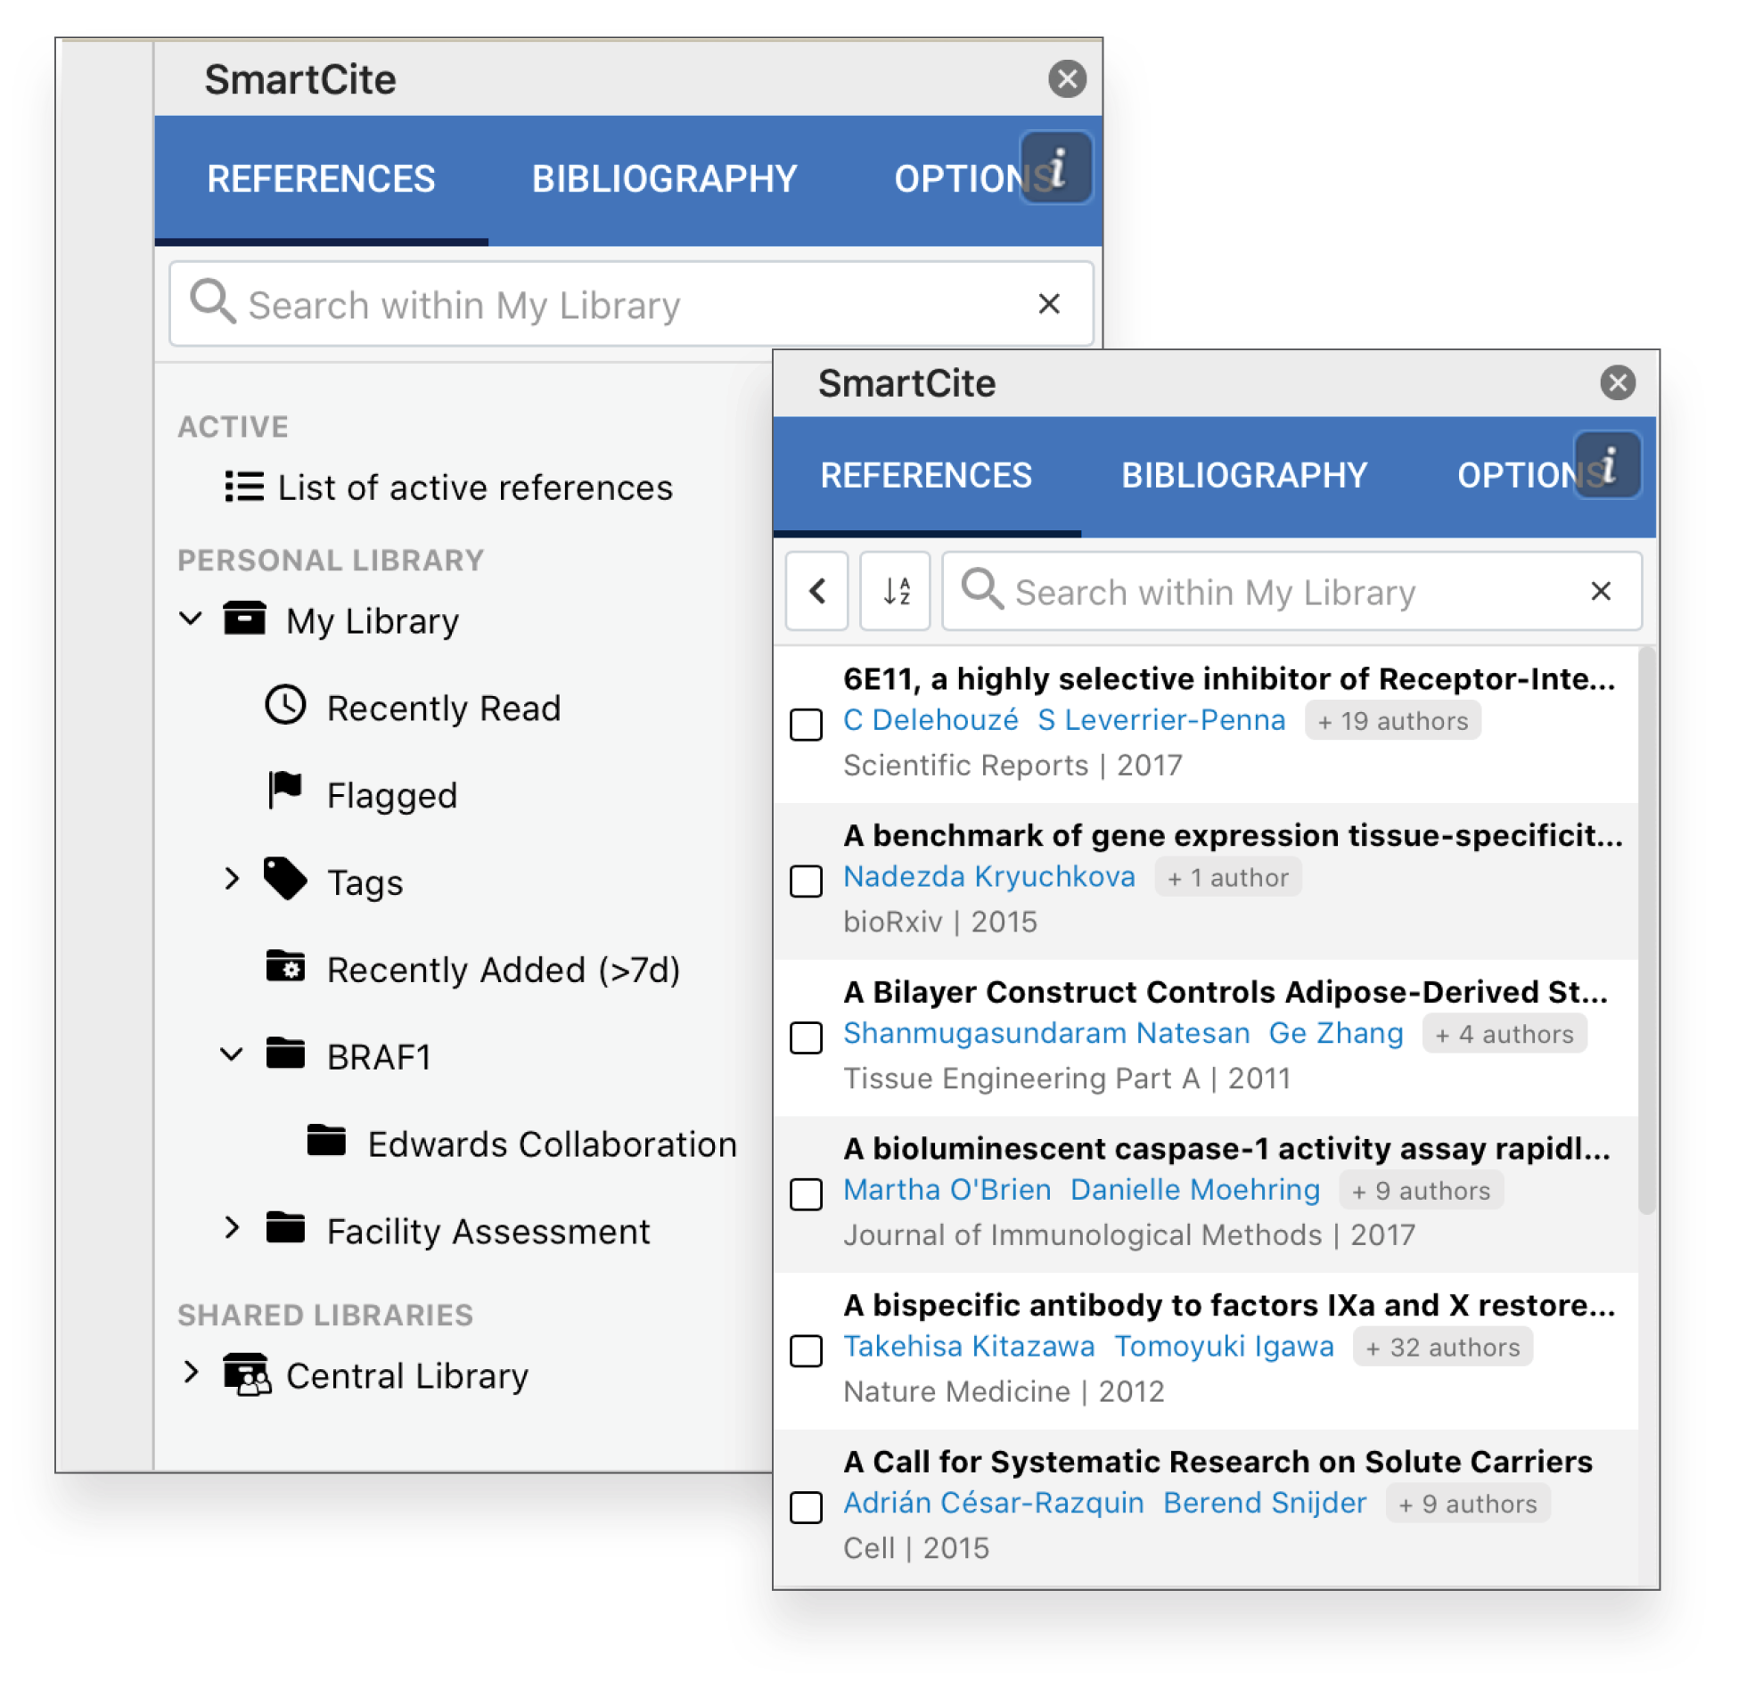Click the info icon next to OPTIONS tab

point(1064,166)
